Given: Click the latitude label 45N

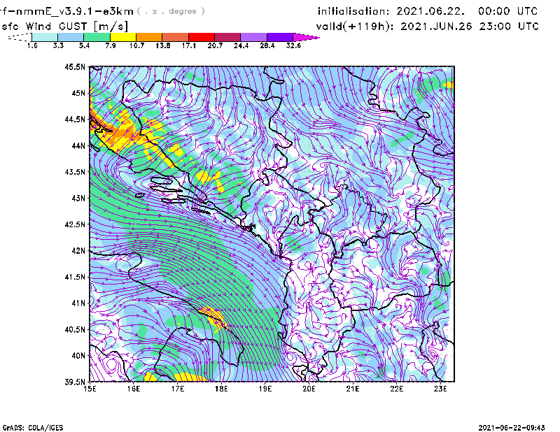Looking at the screenshot, I should [78, 93].
